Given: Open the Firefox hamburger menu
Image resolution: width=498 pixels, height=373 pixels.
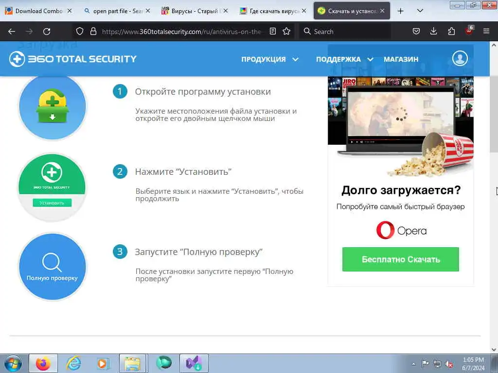Looking at the screenshot, I should (486, 31).
